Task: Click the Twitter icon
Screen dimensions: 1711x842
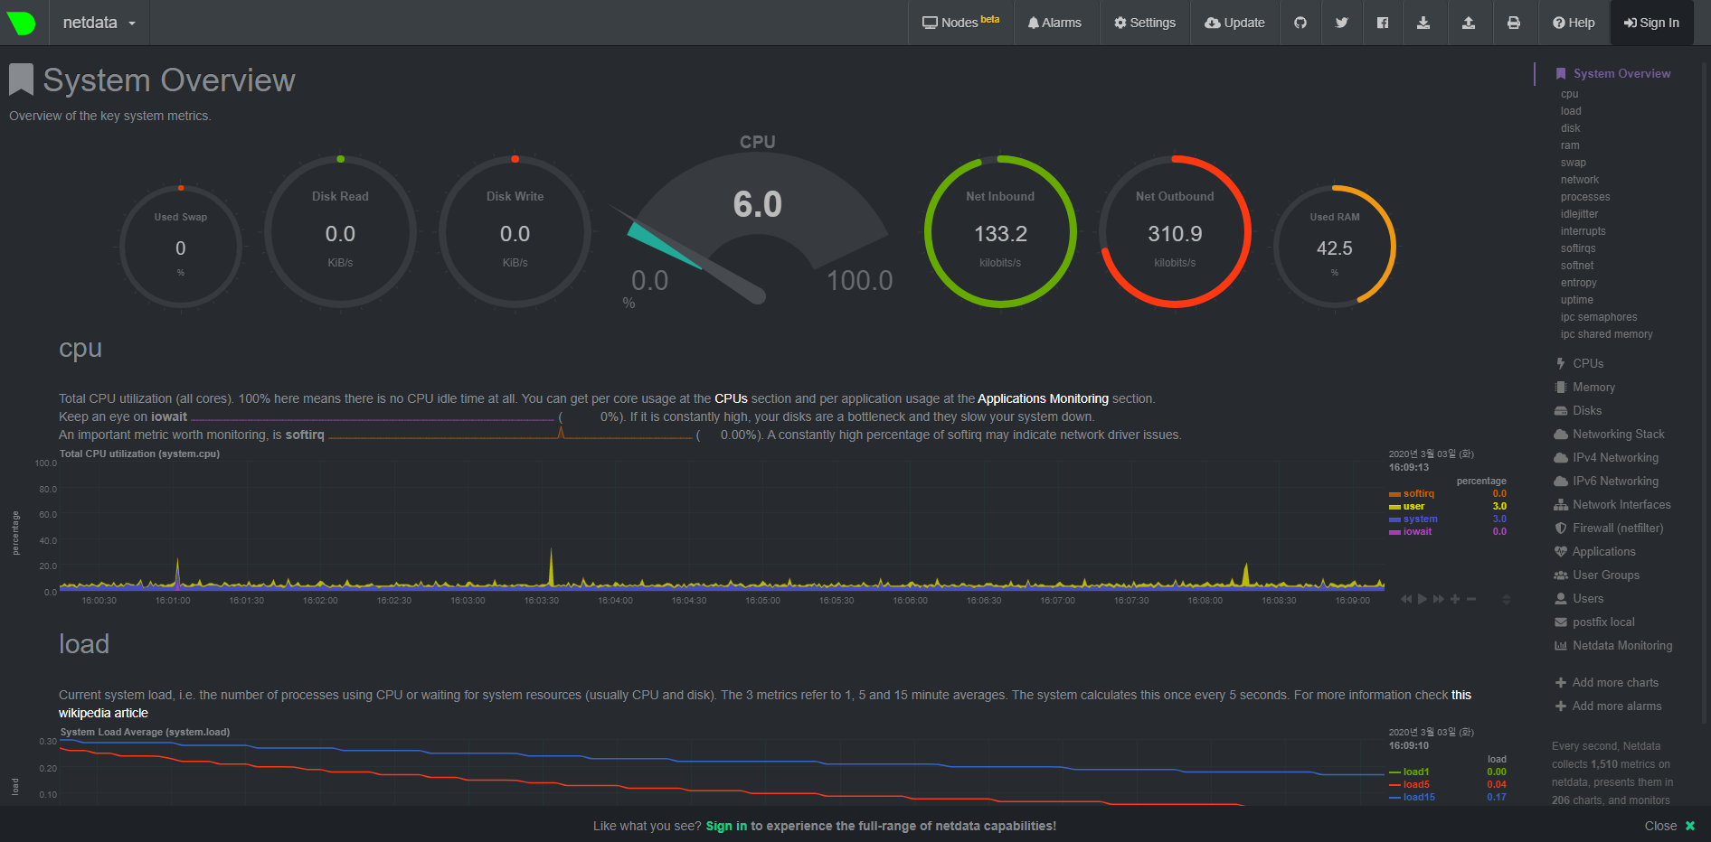Action: (x=1342, y=23)
